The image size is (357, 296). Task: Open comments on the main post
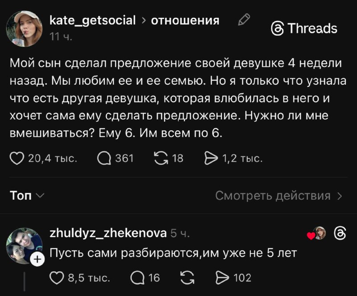(104, 158)
